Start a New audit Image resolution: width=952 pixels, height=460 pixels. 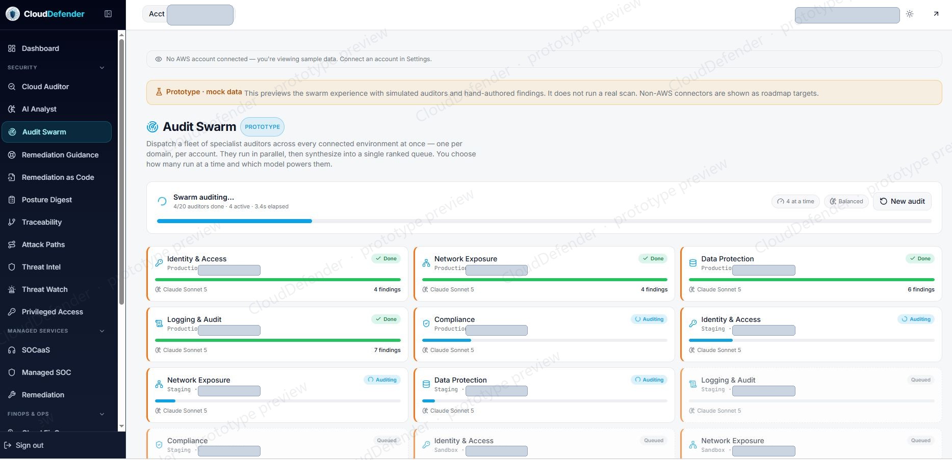tap(903, 201)
